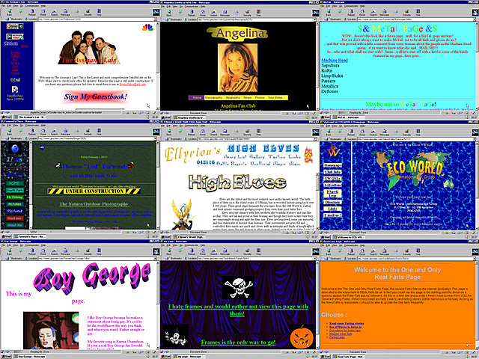Click 'Real Farts Page' taskbar button
The width and height of the screenshot is (479, 359).
point(350,356)
